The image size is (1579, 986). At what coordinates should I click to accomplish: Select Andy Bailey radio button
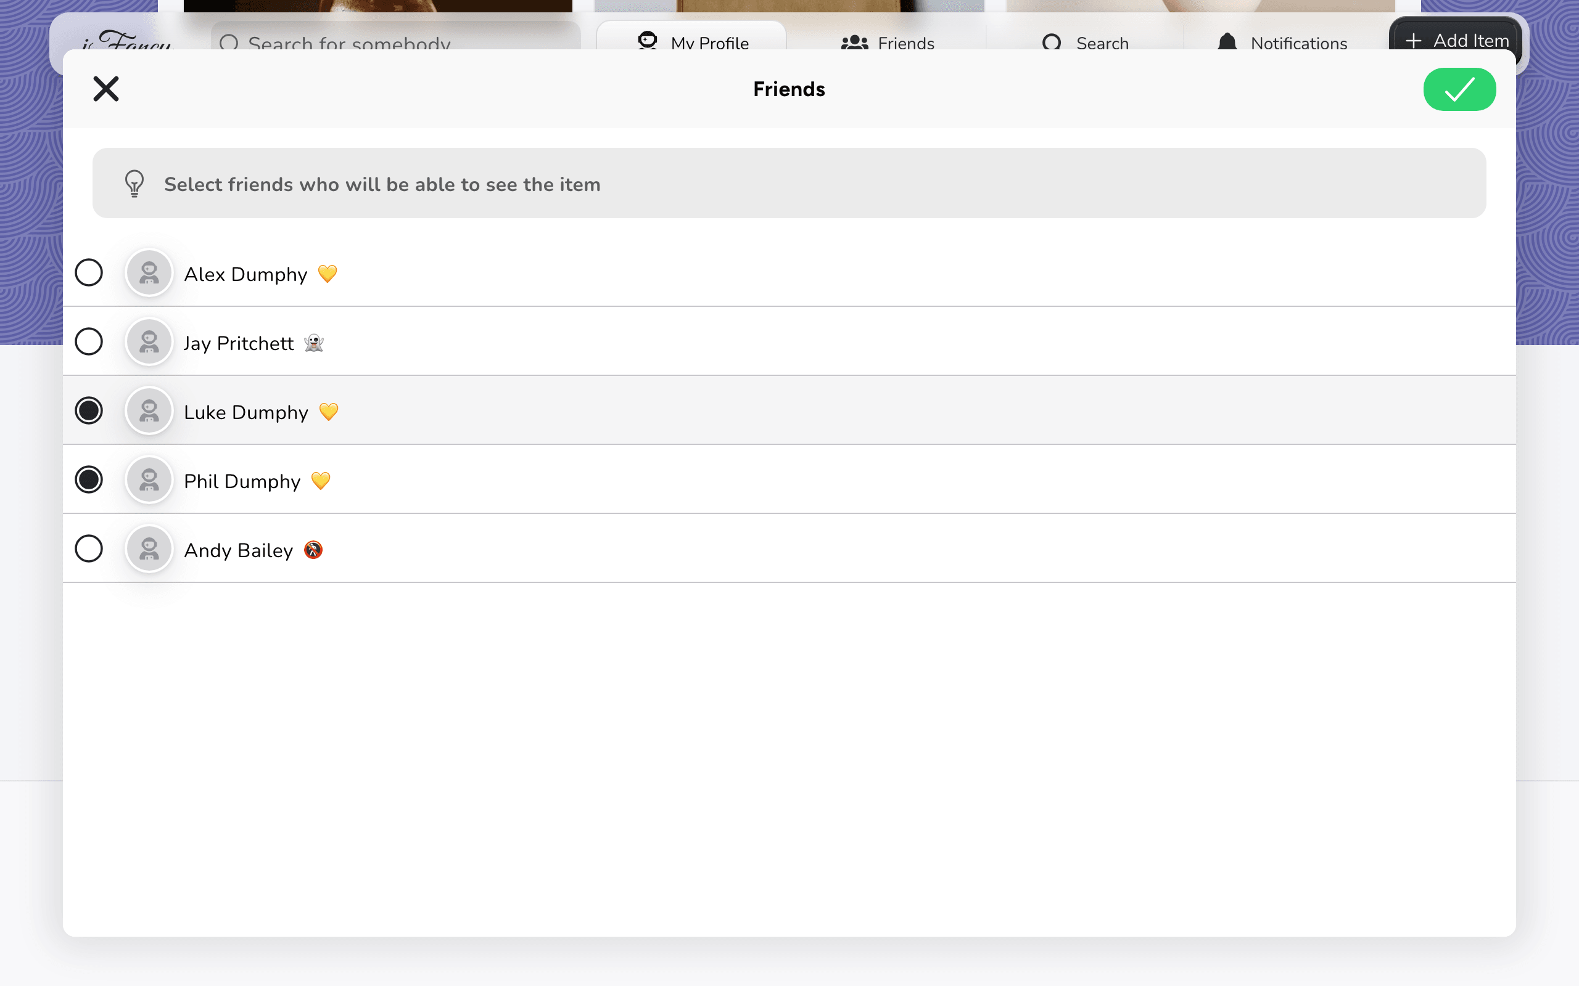coord(89,549)
